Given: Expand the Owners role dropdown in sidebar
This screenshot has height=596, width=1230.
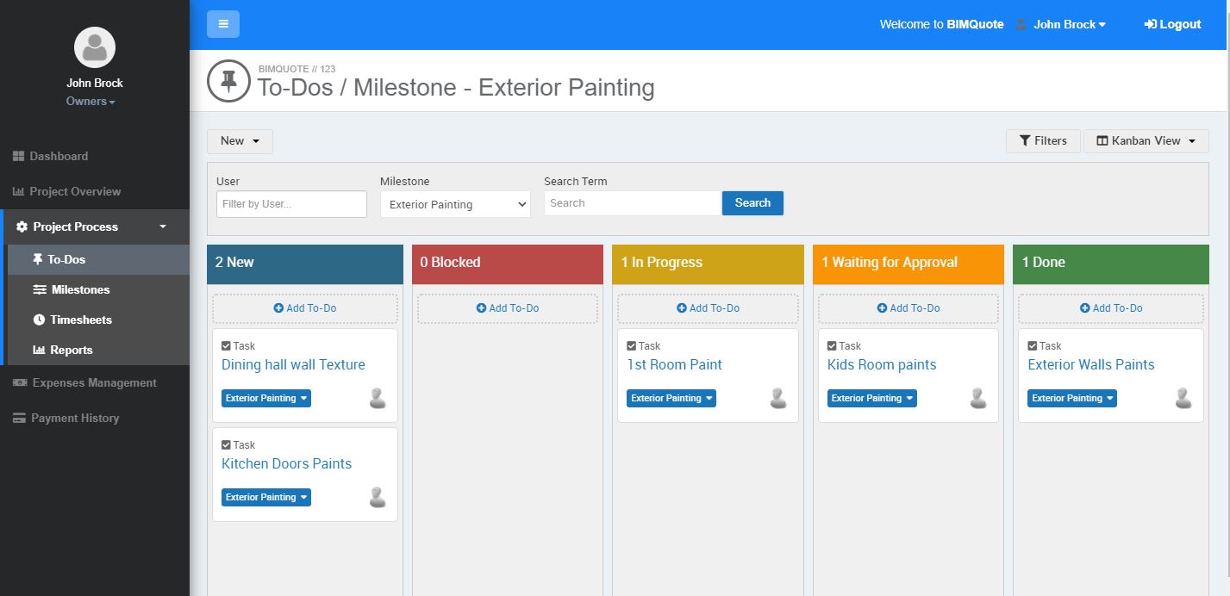Looking at the screenshot, I should point(91,102).
